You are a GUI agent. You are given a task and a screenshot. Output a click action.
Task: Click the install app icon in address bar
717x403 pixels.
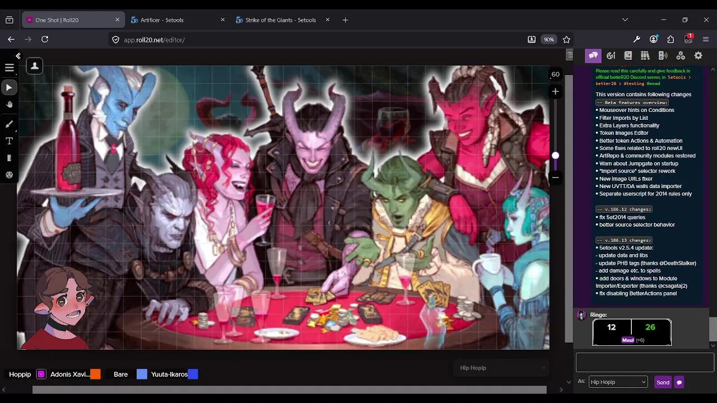pos(531,40)
